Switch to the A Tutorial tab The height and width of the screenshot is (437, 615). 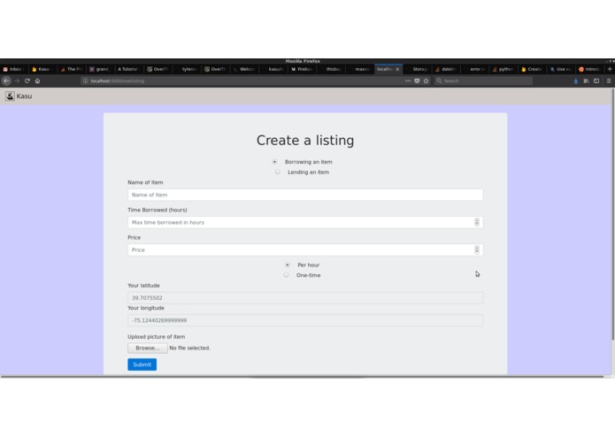click(128, 69)
